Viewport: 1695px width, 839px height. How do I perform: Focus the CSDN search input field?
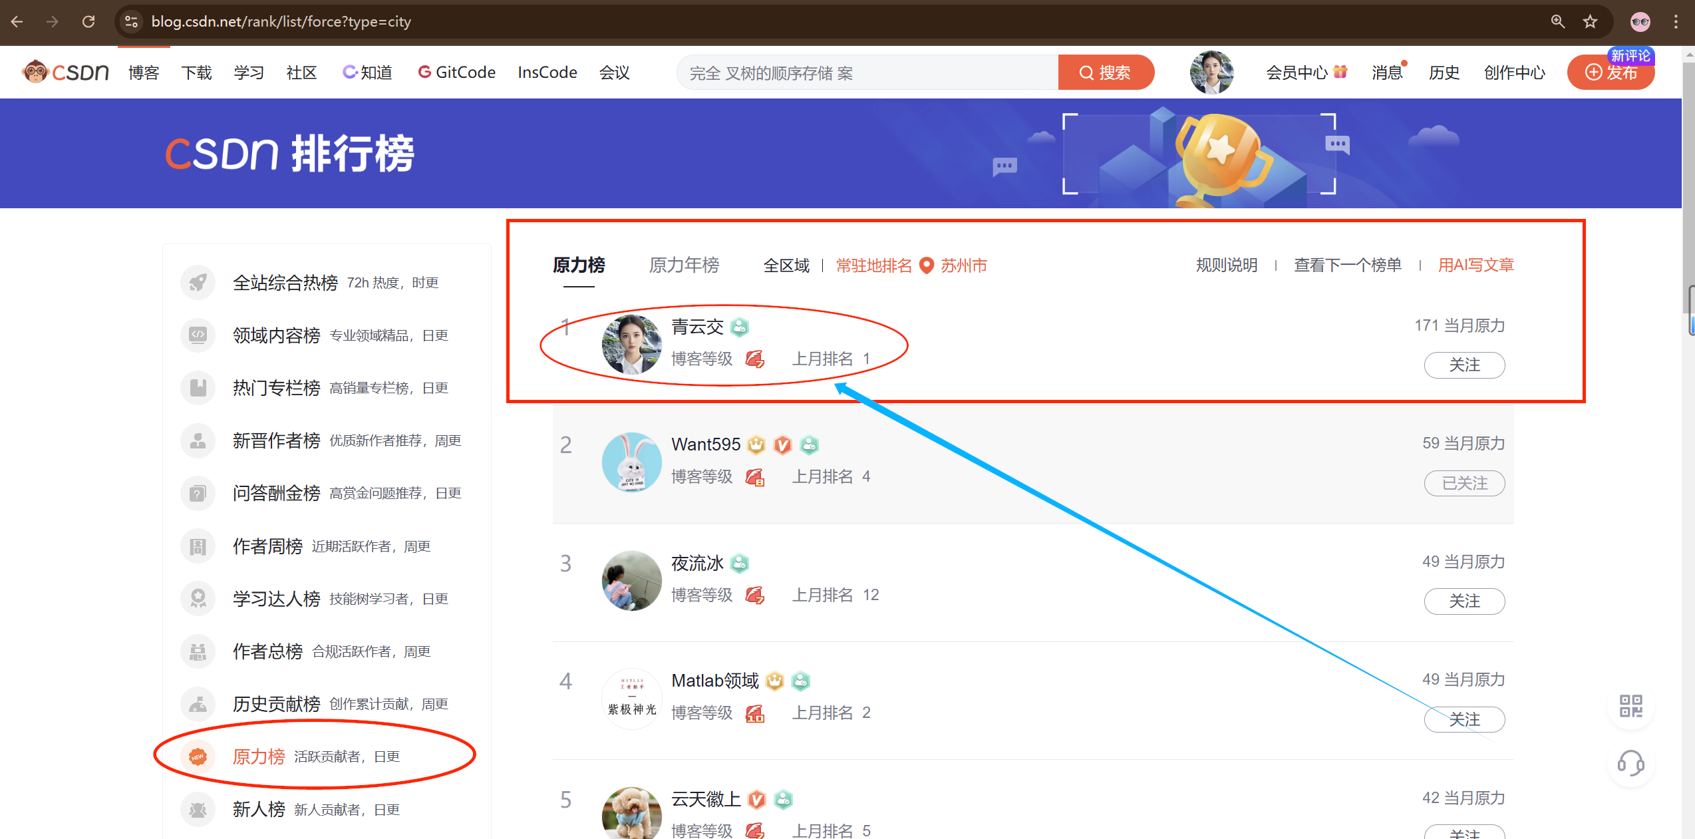coord(867,73)
